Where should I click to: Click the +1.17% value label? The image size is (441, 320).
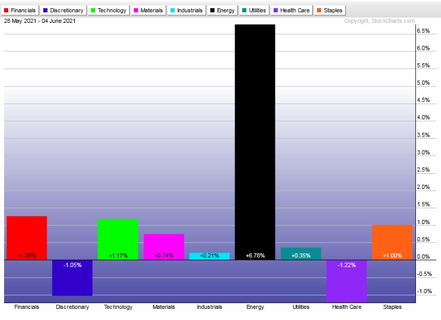tap(118, 256)
